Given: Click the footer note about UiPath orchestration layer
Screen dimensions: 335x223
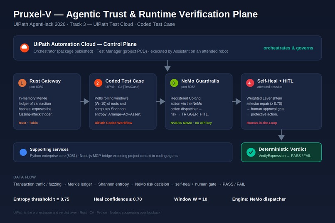Looking at the screenshot, I should [87, 213].
